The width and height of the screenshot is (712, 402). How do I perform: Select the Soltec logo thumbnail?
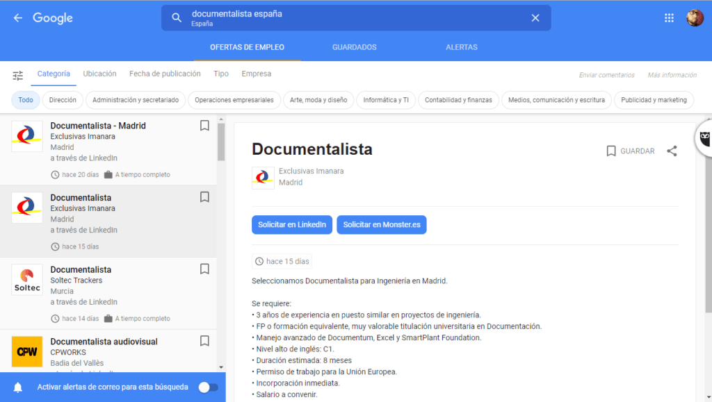(27, 280)
